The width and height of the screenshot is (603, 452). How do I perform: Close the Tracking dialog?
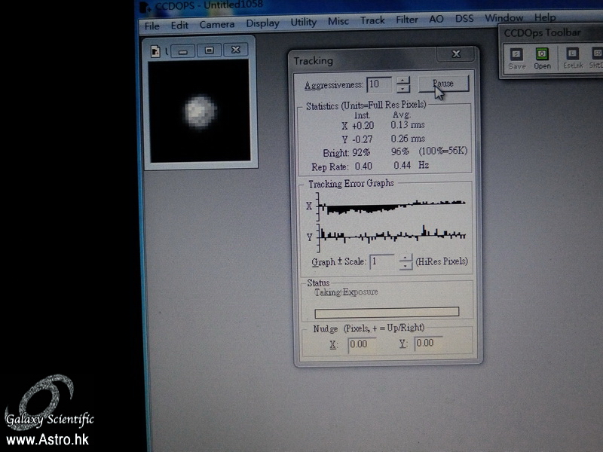[456, 55]
